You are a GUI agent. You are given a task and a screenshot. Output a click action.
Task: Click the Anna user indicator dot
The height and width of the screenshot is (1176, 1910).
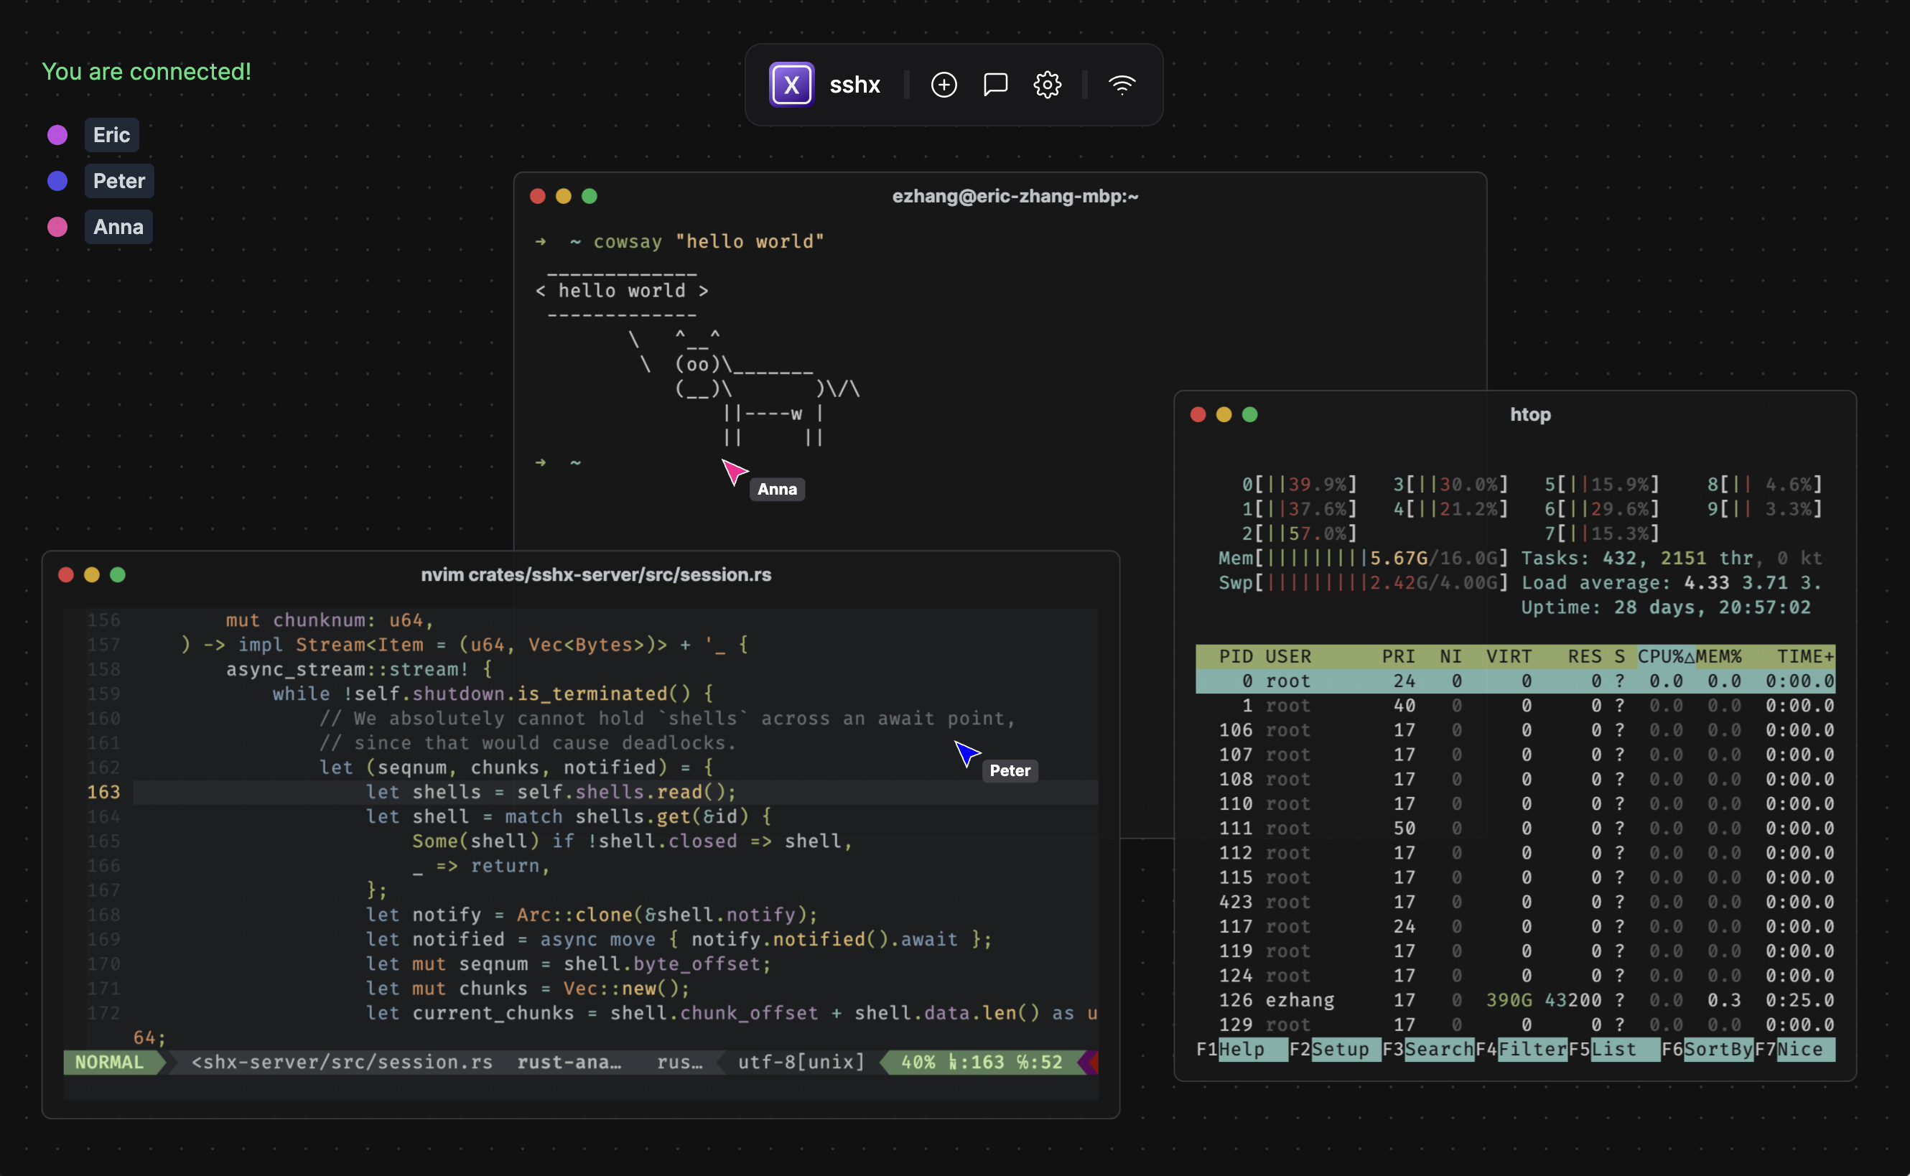coord(57,225)
